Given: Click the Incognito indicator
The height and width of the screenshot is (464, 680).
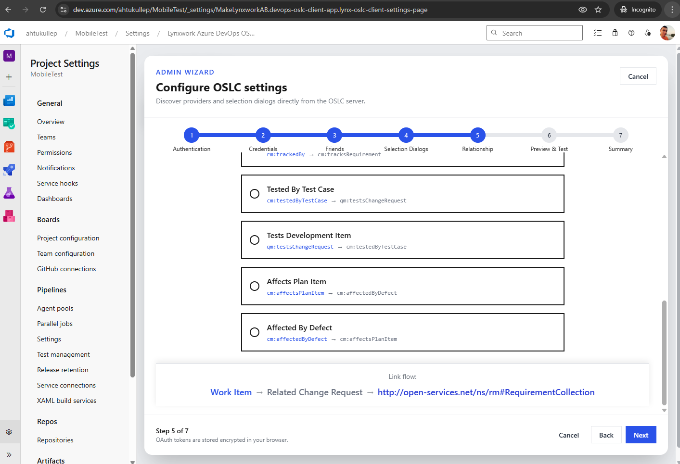Looking at the screenshot, I should click(638, 10).
